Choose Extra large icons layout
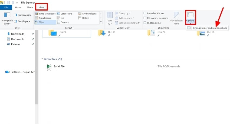 [45, 14]
